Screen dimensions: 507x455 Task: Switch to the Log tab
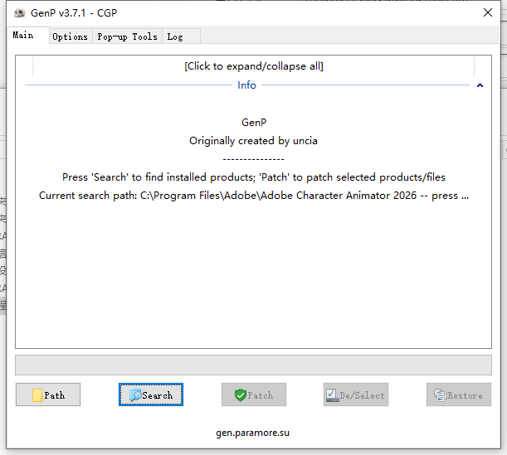click(175, 36)
